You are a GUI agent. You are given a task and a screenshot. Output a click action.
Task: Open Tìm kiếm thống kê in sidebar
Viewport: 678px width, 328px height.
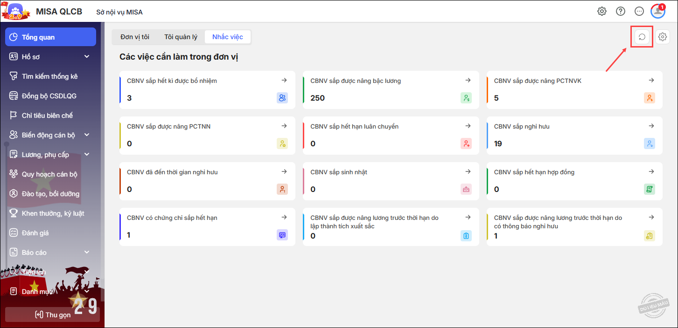49,76
